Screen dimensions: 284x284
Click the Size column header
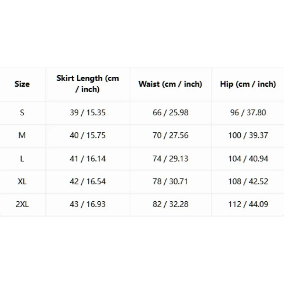(22, 84)
